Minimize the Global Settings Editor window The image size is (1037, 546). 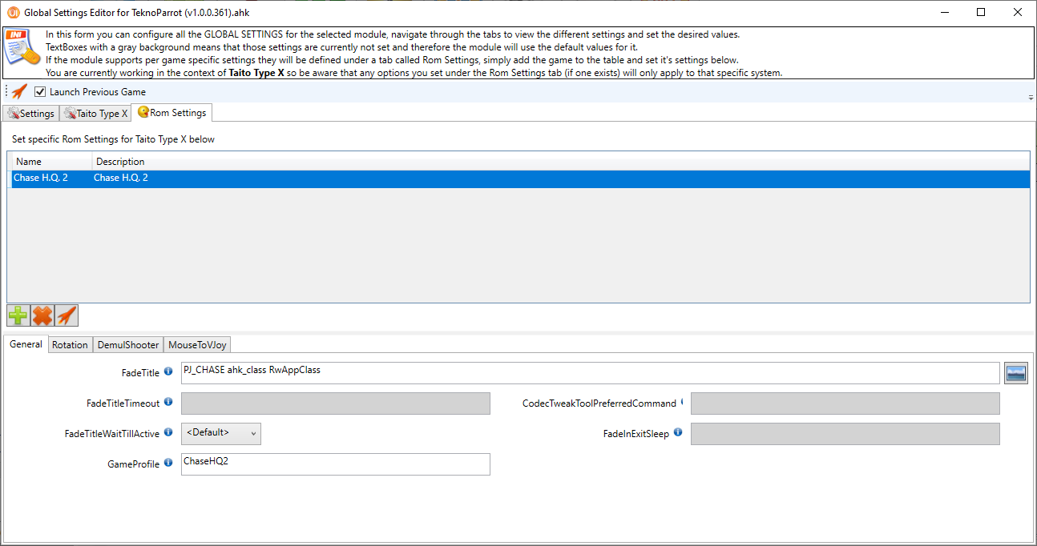click(x=944, y=12)
